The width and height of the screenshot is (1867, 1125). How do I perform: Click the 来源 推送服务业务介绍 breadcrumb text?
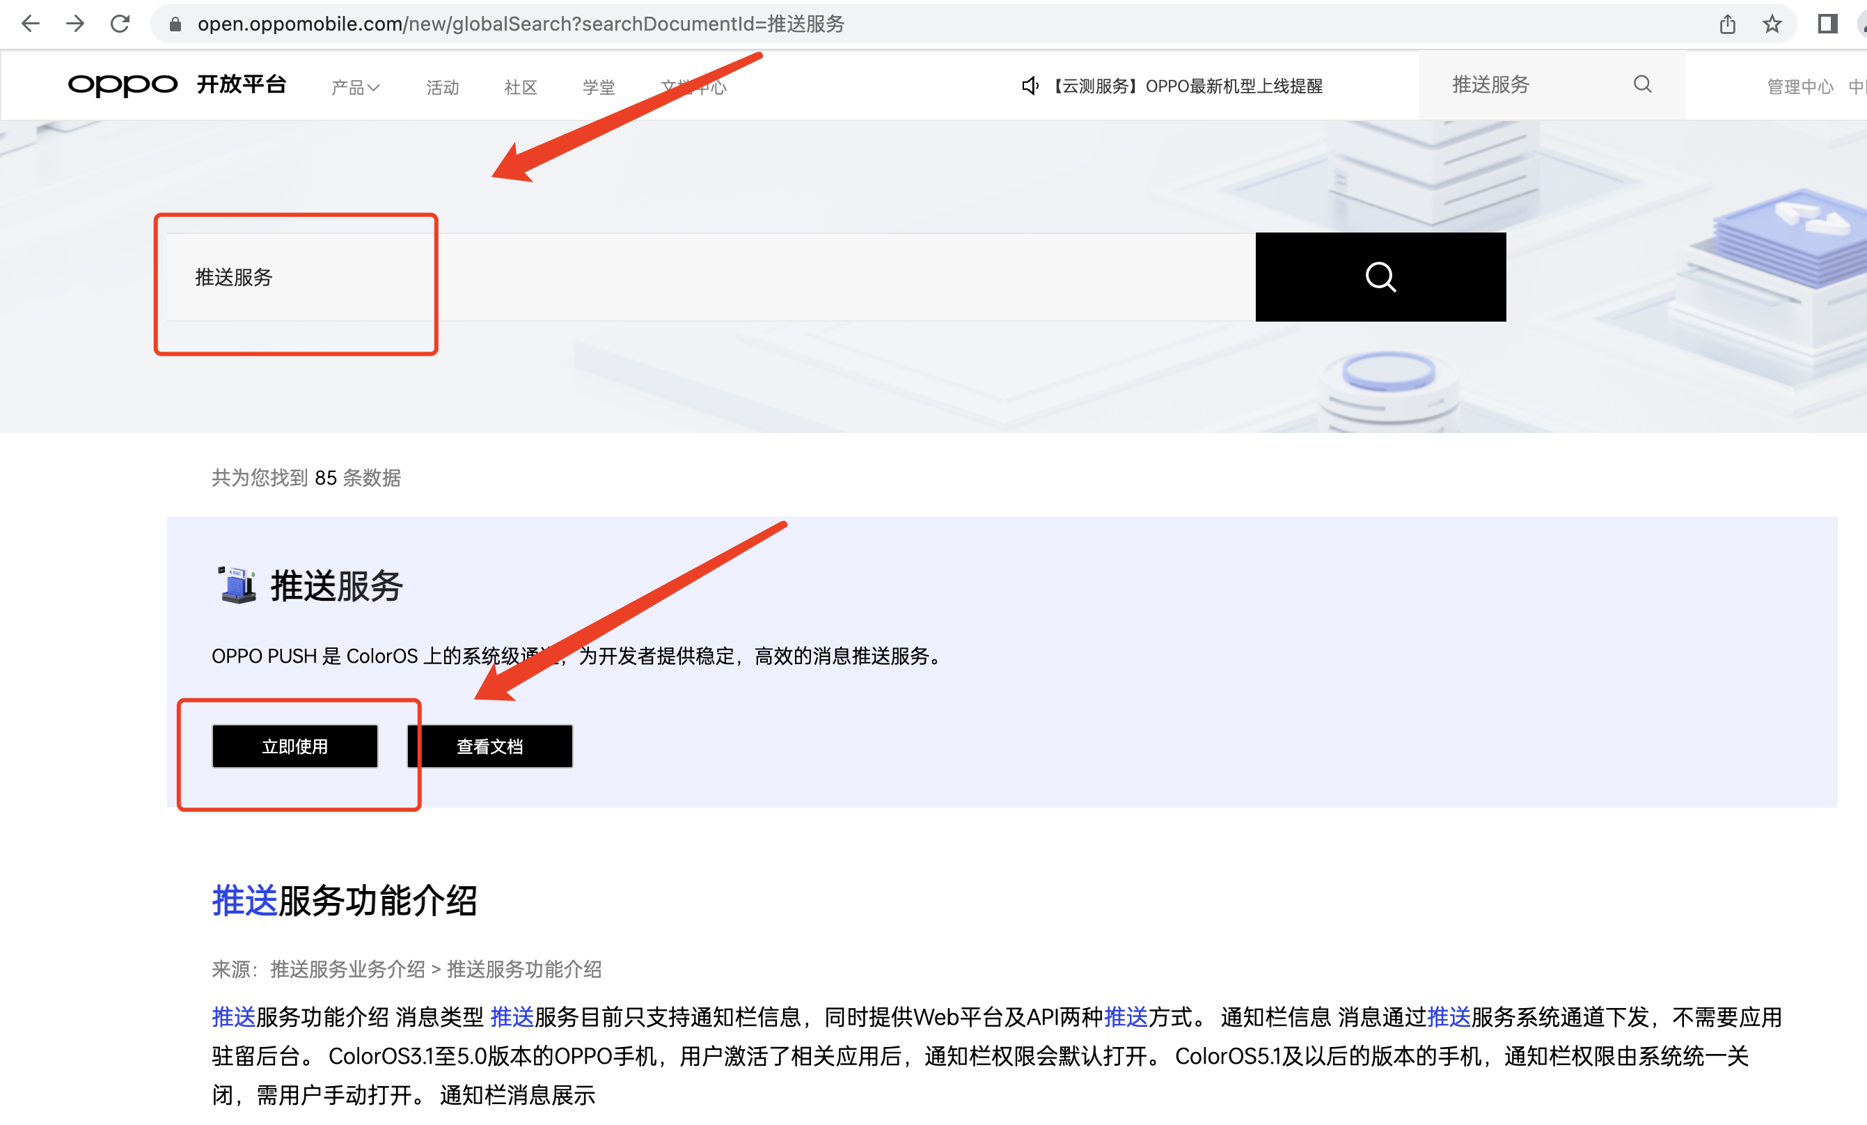pos(406,969)
